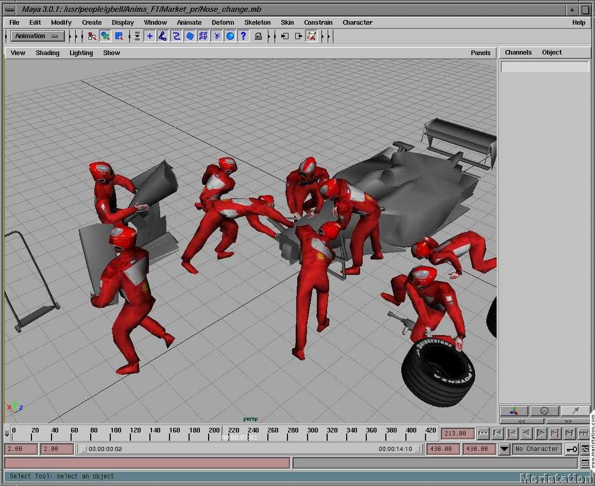This screenshot has width=595, height=486.
Task: Open the Create menu
Action: [x=92, y=22]
